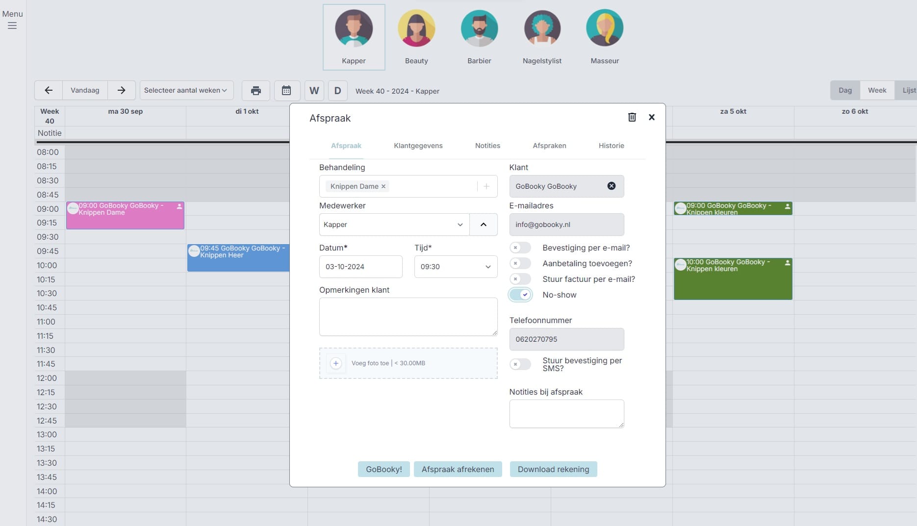Open the date picker calendar icon
The width and height of the screenshot is (917, 526).
tap(286, 90)
